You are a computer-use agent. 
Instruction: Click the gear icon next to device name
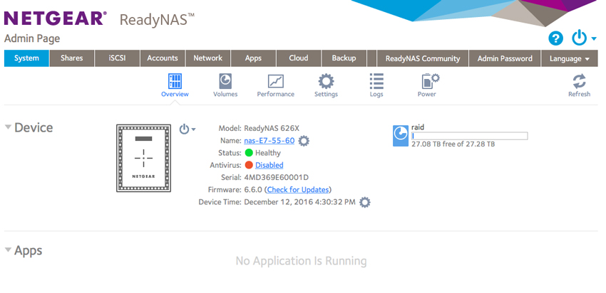(304, 141)
